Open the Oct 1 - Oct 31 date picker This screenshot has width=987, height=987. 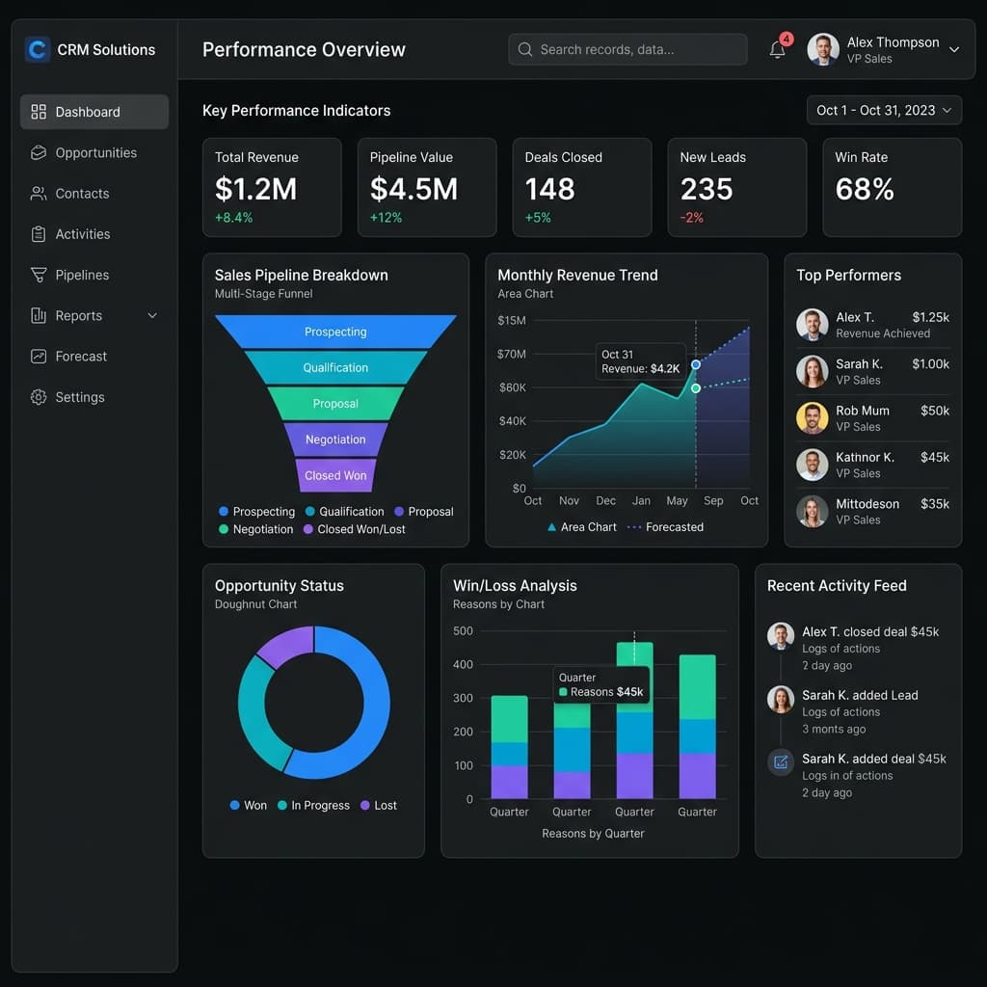[x=883, y=110]
